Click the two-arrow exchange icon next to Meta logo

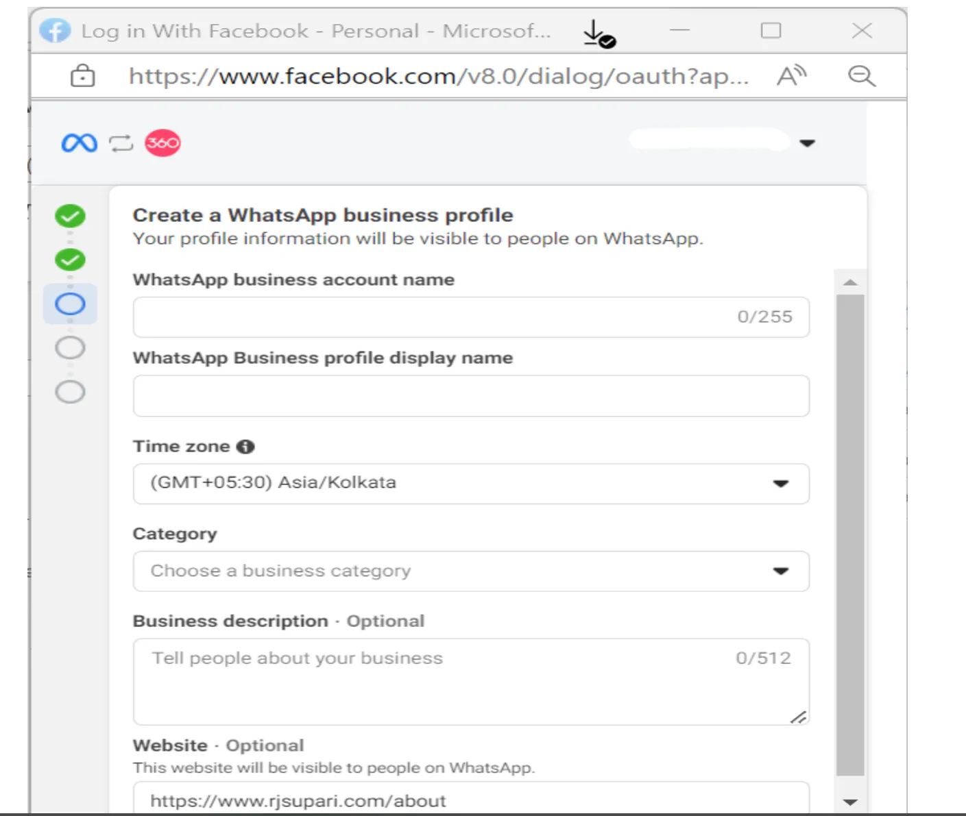121,143
